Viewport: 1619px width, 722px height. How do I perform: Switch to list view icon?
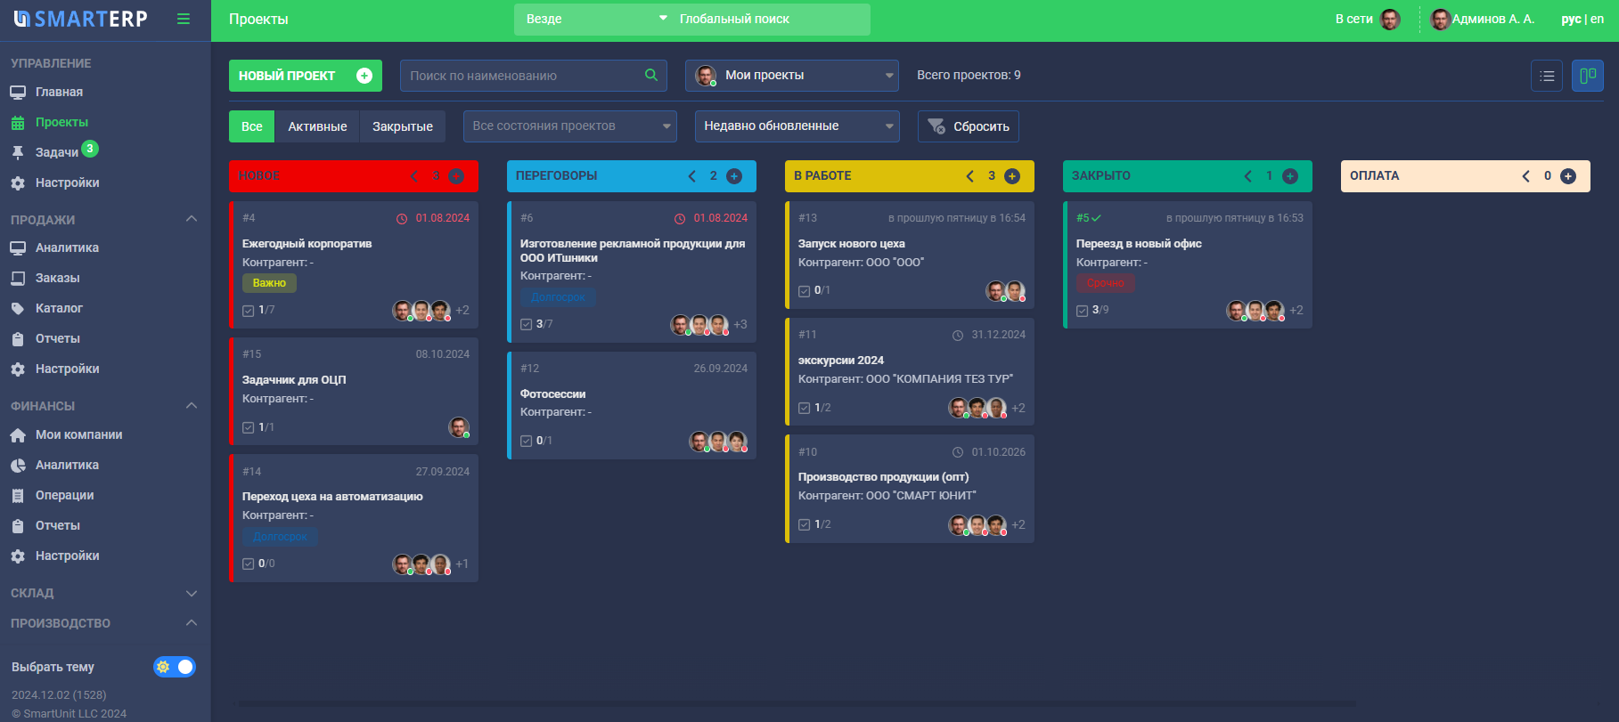(1547, 76)
